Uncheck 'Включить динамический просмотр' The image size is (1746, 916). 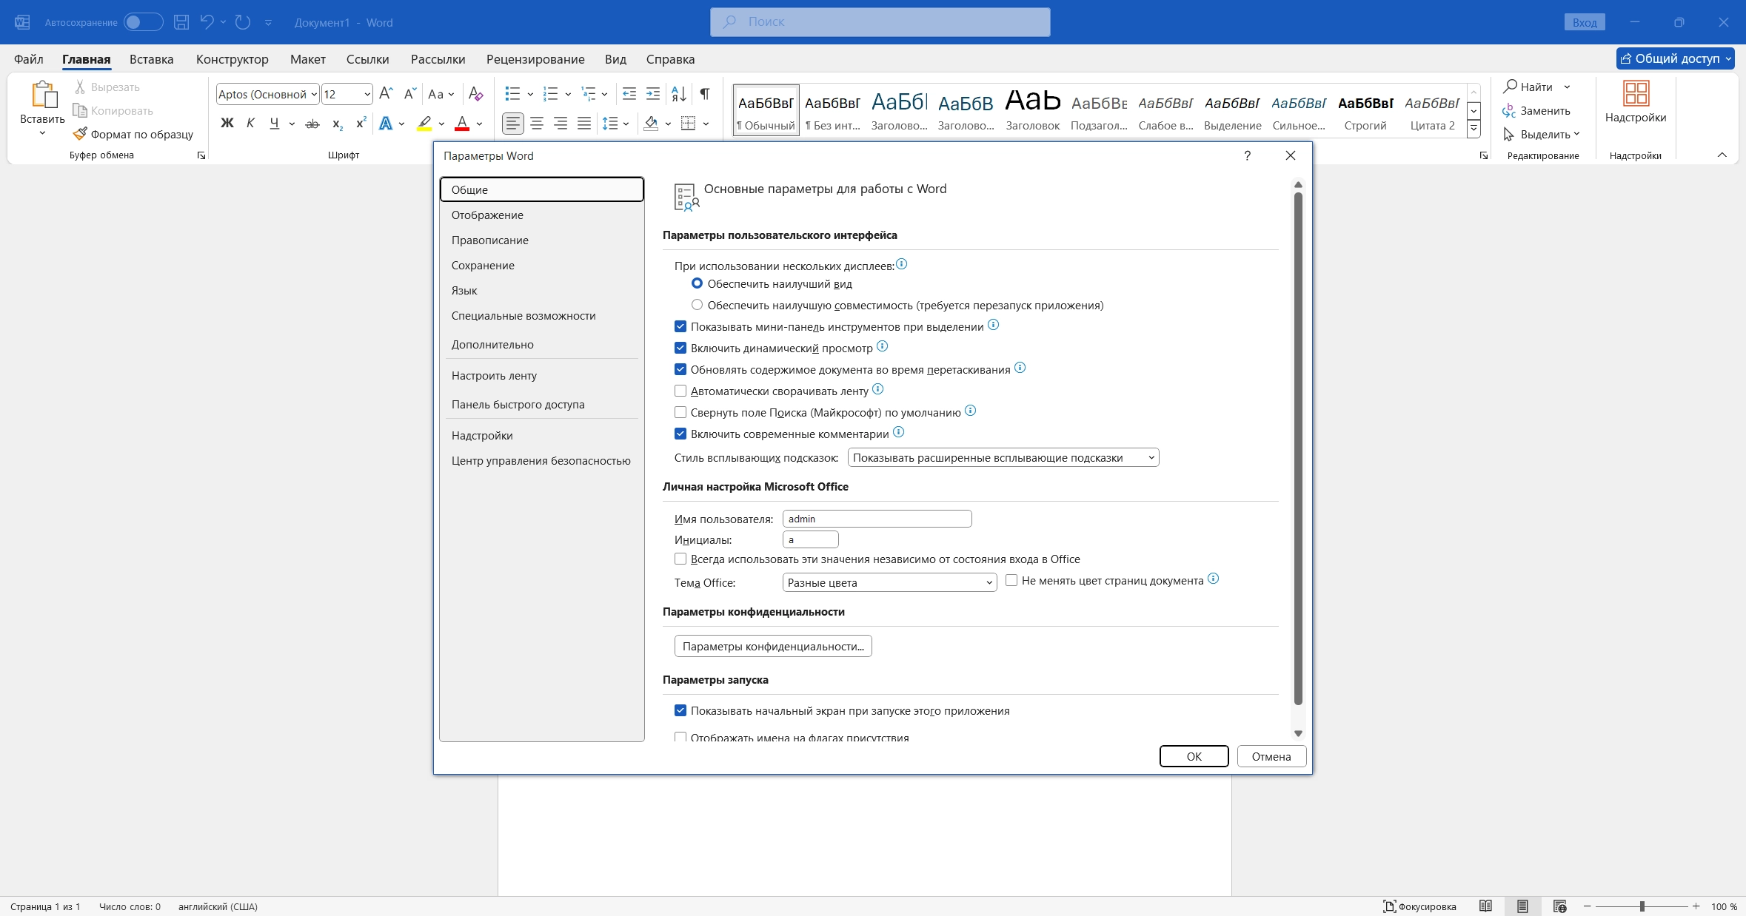pos(680,348)
